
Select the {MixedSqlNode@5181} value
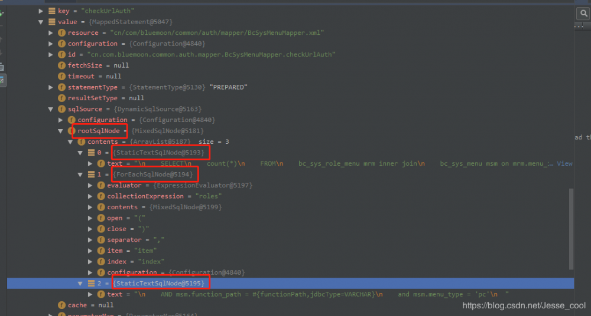(167, 131)
